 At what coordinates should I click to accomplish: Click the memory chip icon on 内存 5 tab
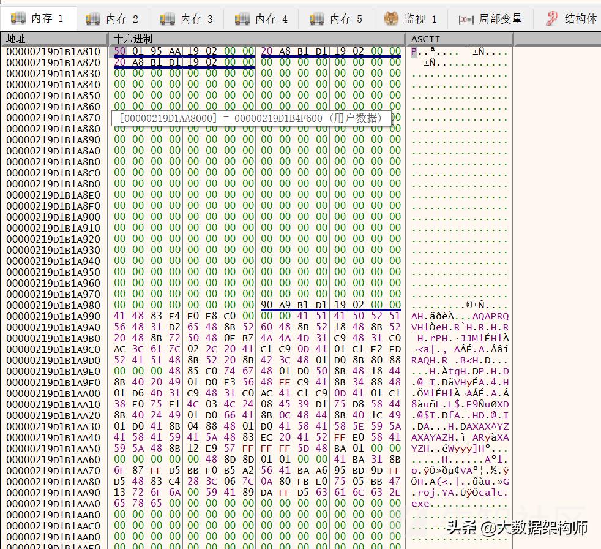316,18
